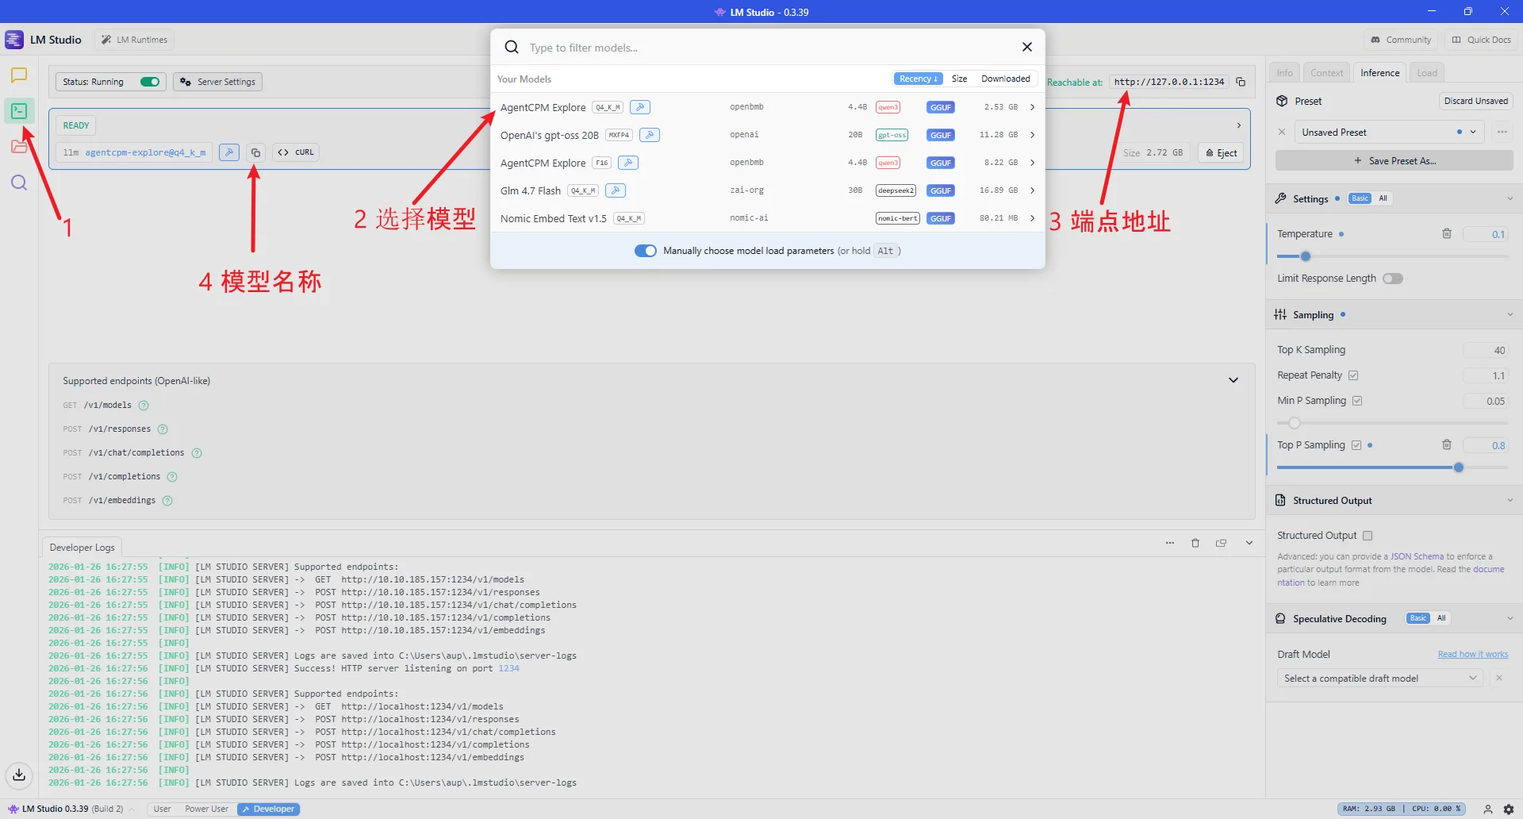Open app settings gear in status bar
1523x819 pixels.
pos(1509,809)
